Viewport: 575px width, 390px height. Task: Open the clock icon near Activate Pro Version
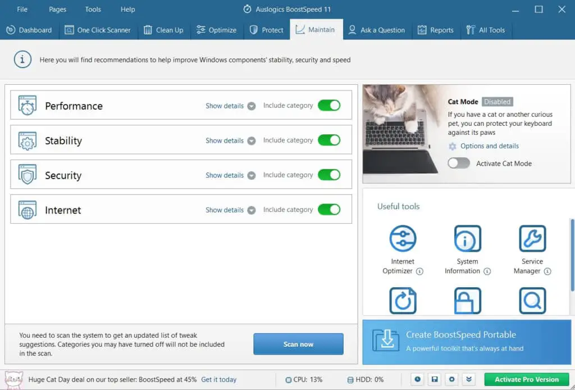[417, 379]
